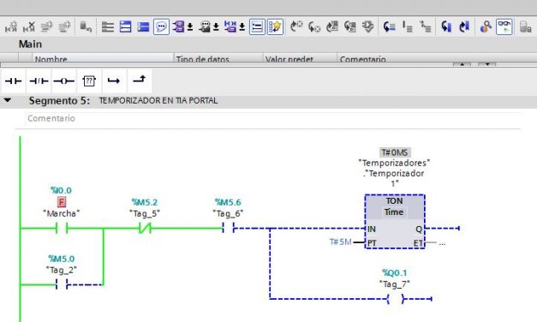Click the %Q0.1 address label
The width and height of the screenshot is (537, 322).
[395, 272]
